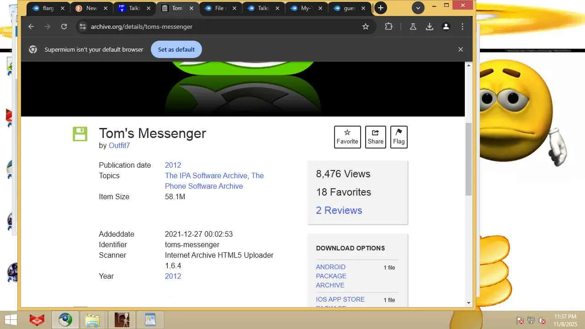
Task: Open the Outfit7 creator link
Action: coord(119,145)
